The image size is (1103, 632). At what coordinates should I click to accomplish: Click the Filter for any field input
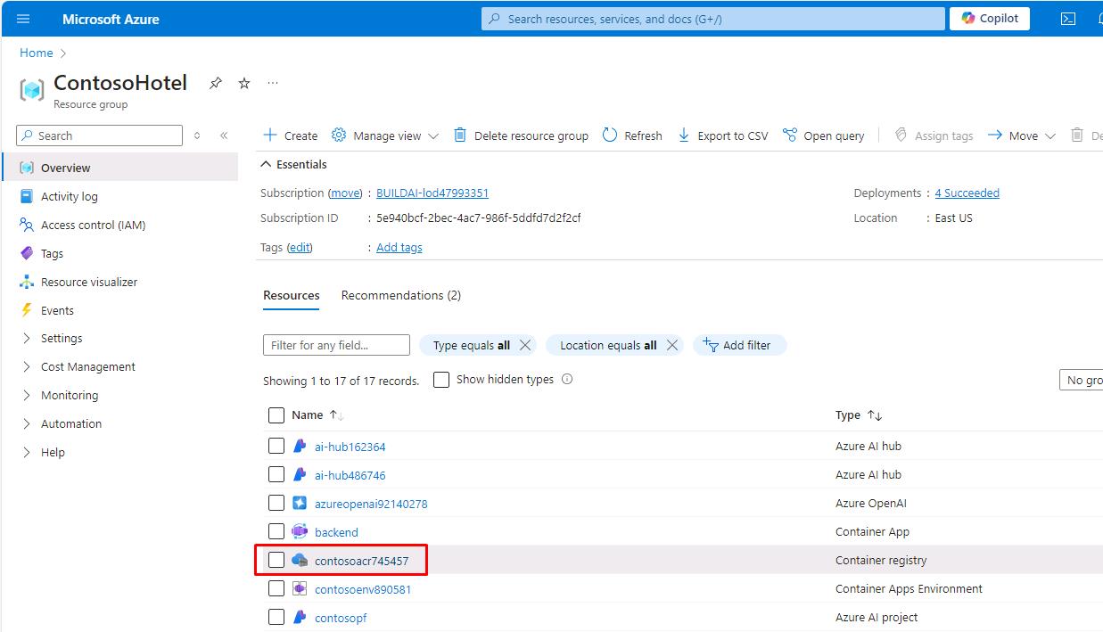click(x=336, y=345)
